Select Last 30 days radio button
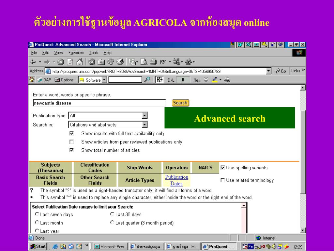 click(x=112, y=214)
